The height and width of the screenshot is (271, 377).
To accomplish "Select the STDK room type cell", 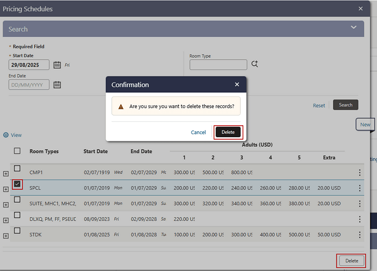I will tap(36, 235).
